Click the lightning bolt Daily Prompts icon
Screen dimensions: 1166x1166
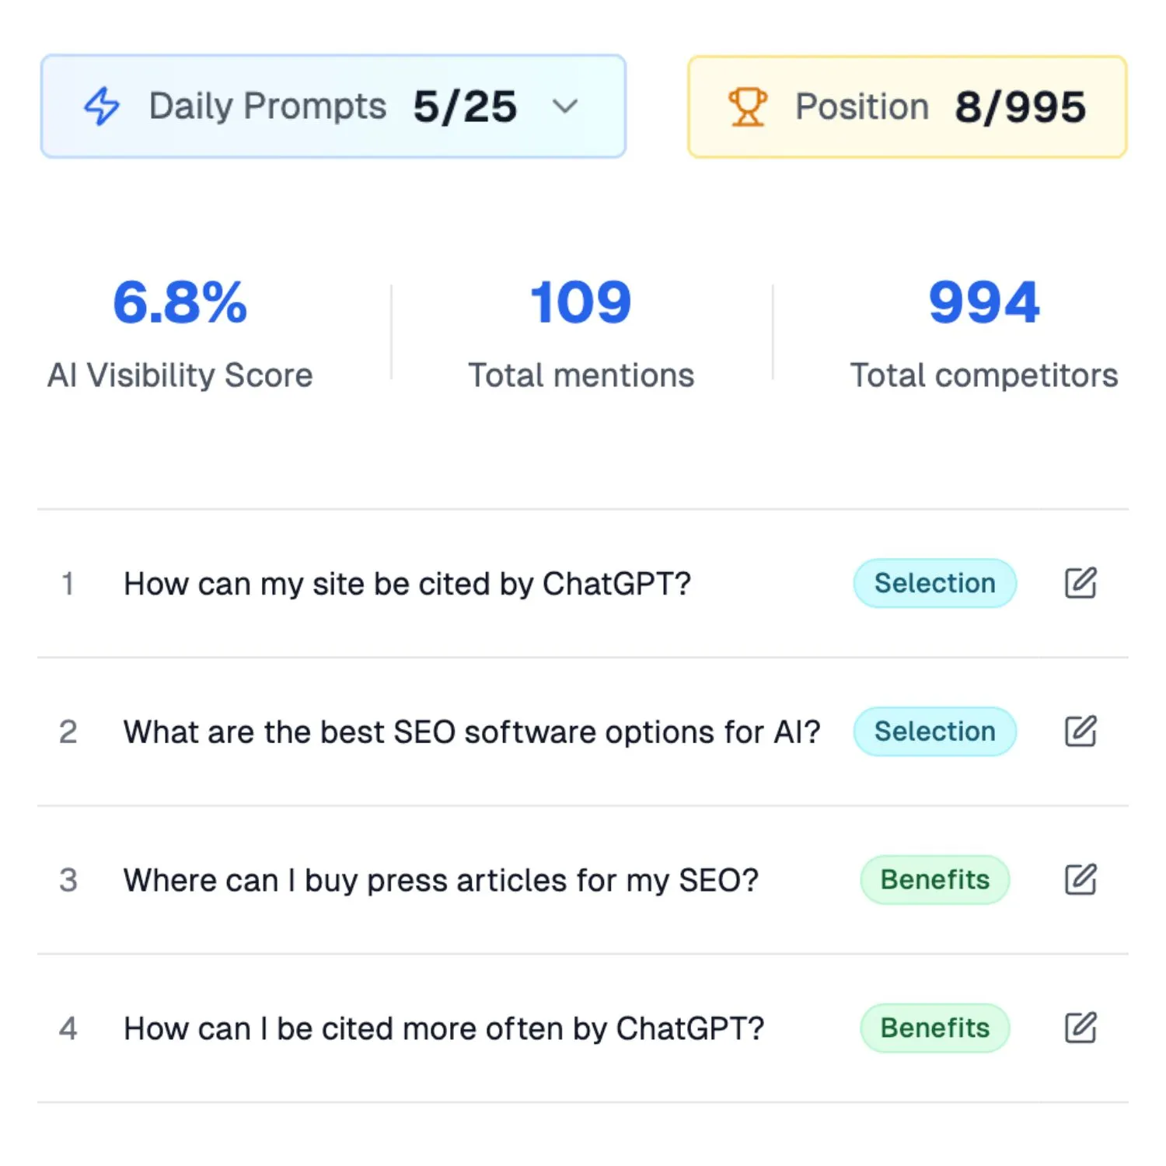pos(102,106)
